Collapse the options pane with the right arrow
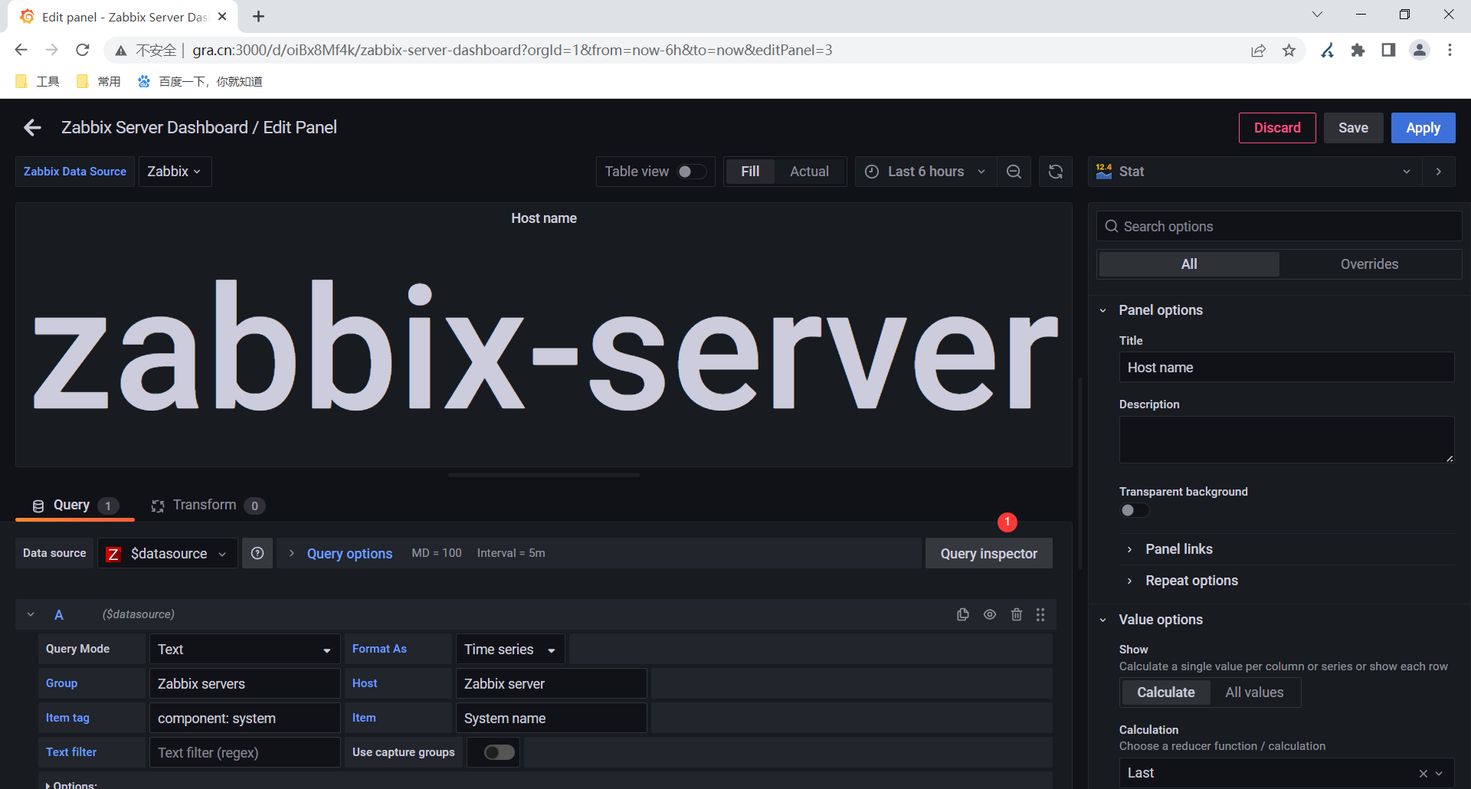Image resolution: width=1471 pixels, height=789 pixels. [x=1439, y=172]
